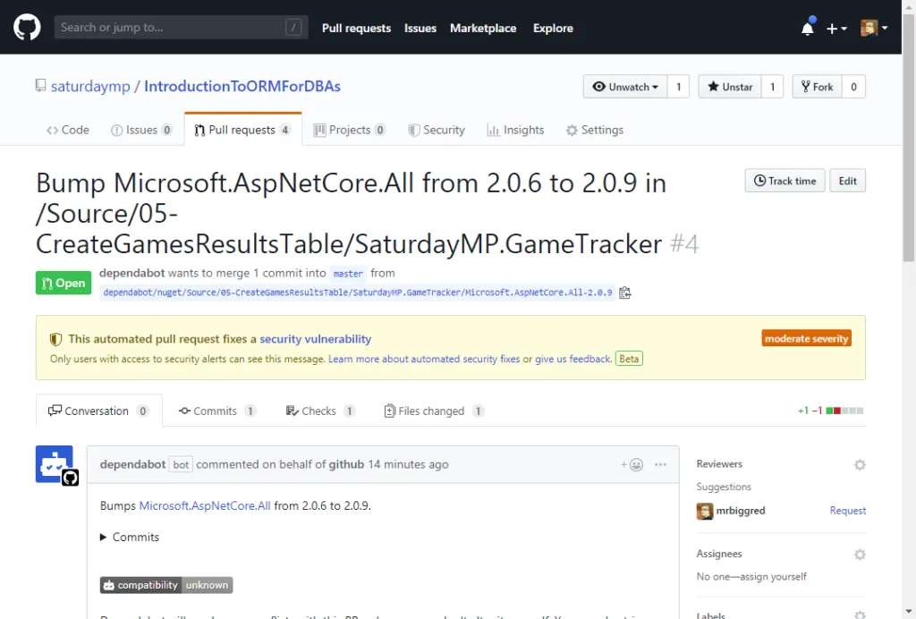Open Issues in top navigation

(420, 28)
